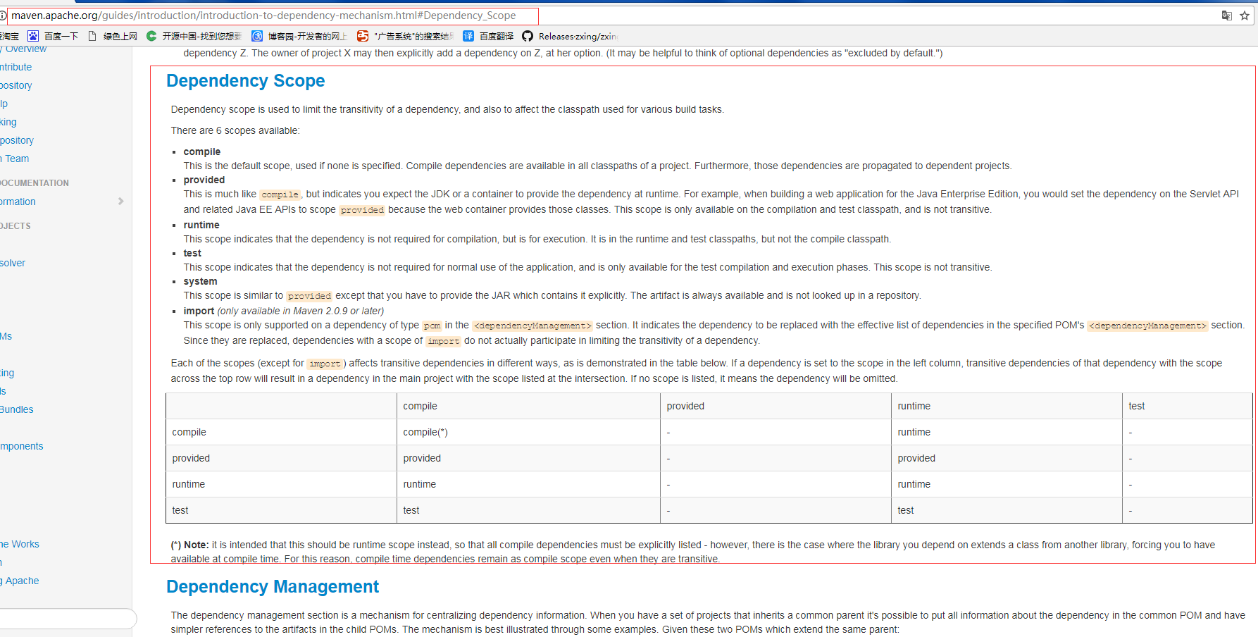Open the Overview sidebar link
1258x637 pixels.
pos(23,49)
